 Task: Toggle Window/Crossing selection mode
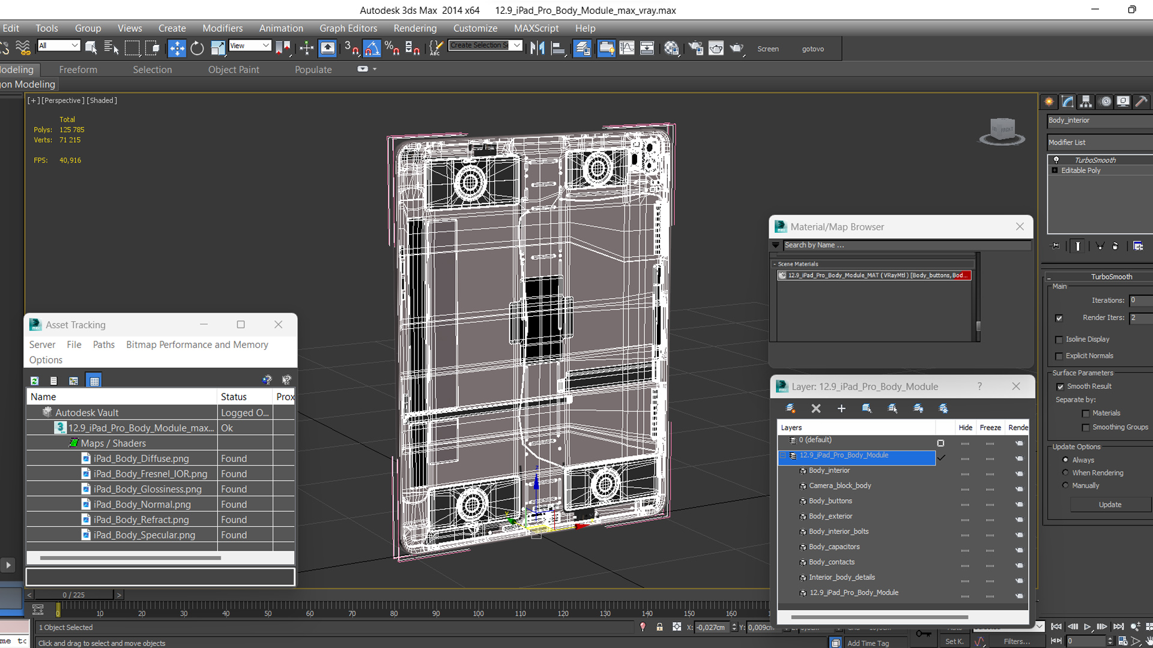pos(153,48)
